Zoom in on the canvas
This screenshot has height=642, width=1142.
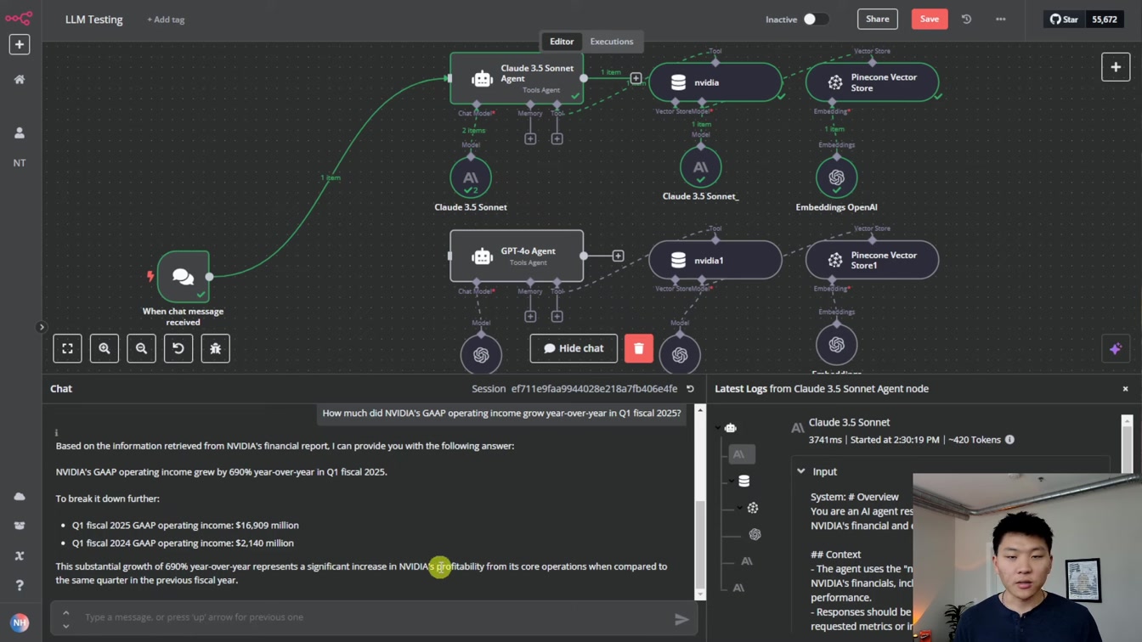(x=105, y=348)
